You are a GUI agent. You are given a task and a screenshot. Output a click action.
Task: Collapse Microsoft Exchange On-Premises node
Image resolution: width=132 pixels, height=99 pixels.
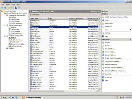tap(2, 13)
